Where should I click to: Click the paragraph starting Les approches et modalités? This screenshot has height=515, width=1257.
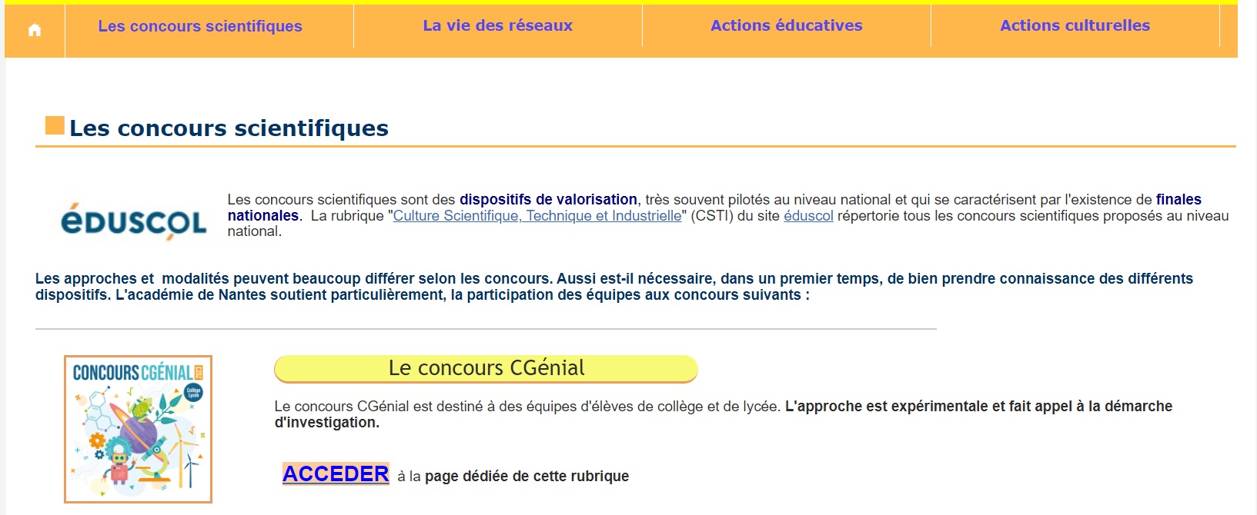tap(613, 287)
